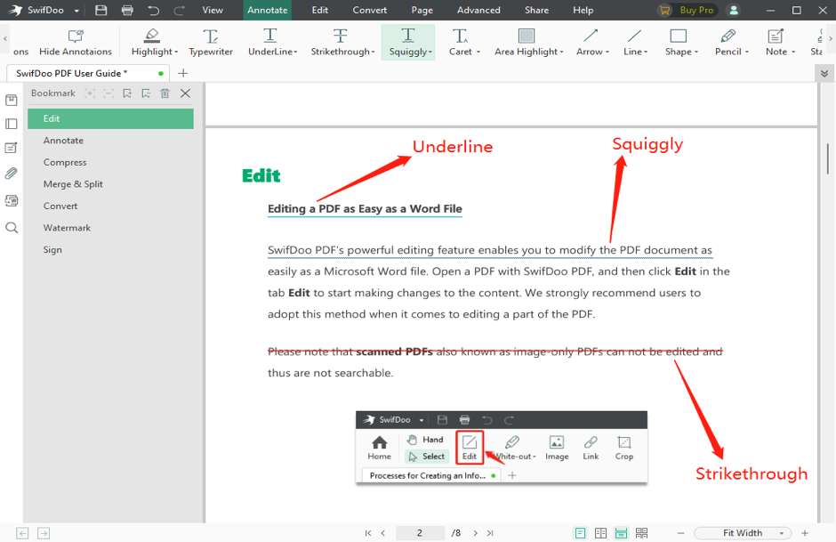Jump to the last page
Image resolution: width=836 pixels, height=542 pixels.
pos(489,533)
